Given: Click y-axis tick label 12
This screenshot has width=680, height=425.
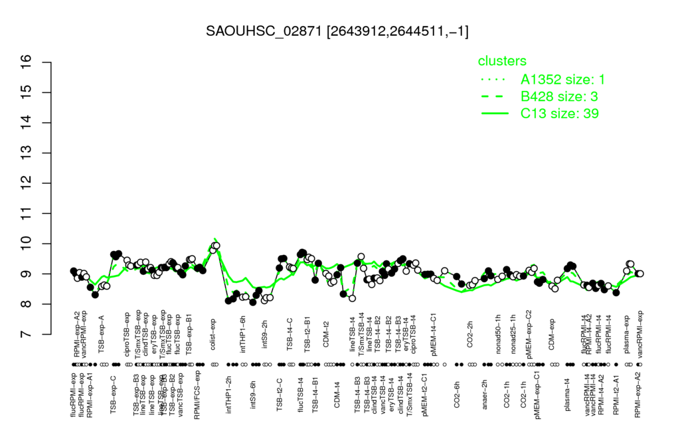Looking at the screenshot, I should coord(27,183).
